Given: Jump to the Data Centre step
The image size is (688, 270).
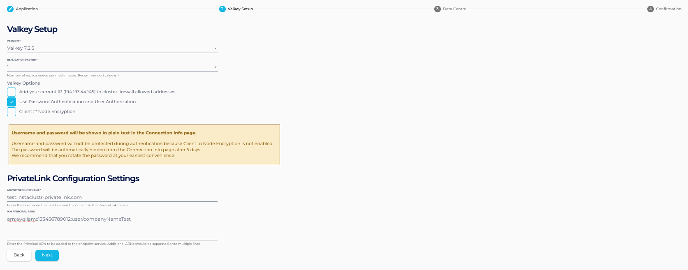Looking at the screenshot, I should pyautogui.click(x=454, y=9).
